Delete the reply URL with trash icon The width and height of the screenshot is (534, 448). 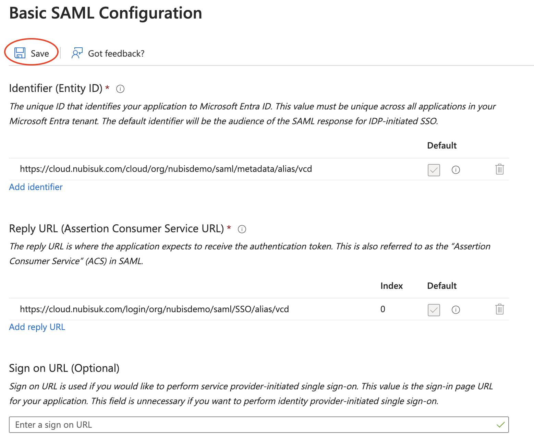tap(499, 309)
